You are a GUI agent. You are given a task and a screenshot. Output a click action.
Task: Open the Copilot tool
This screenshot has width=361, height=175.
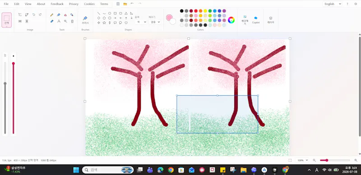coord(256,20)
